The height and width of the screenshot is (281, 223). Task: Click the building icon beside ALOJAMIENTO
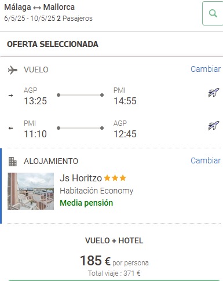13,162
